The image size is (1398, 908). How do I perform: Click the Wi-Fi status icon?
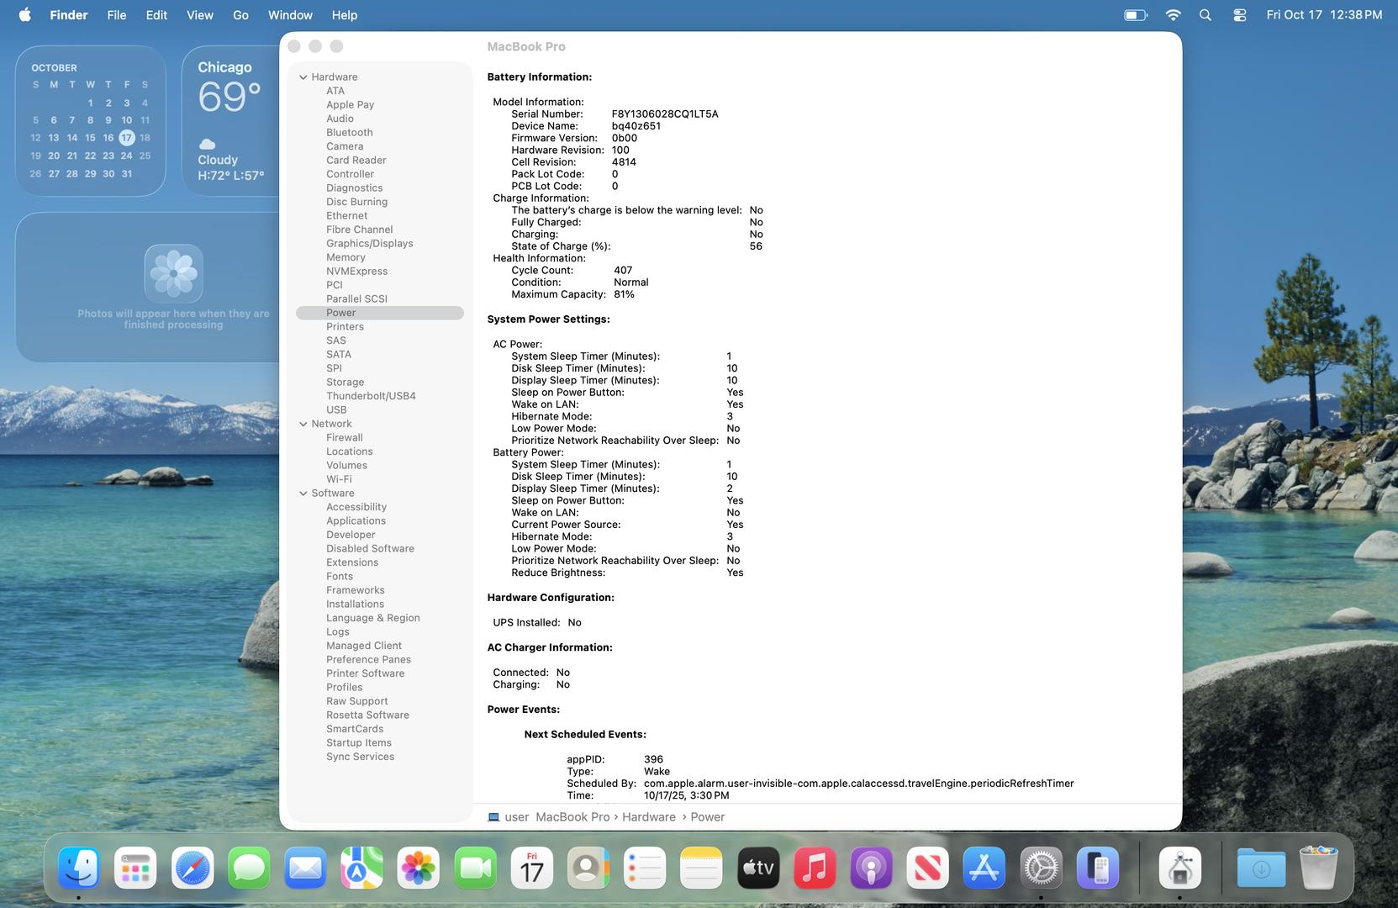pyautogui.click(x=1173, y=15)
